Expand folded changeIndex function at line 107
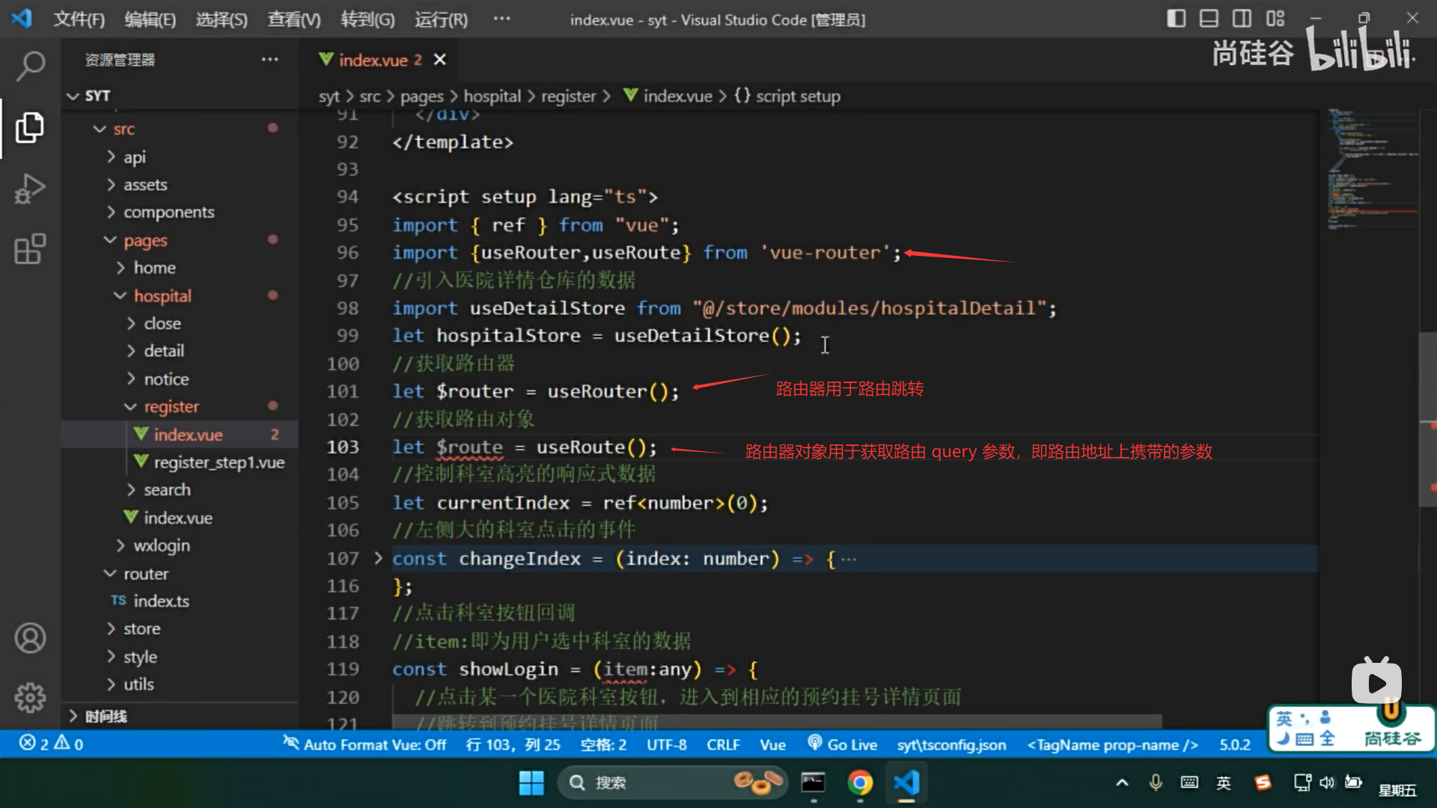This screenshot has width=1437, height=808. (378, 558)
